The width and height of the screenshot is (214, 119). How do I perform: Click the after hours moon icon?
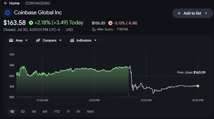pyautogui.click(x=94, y=29)
